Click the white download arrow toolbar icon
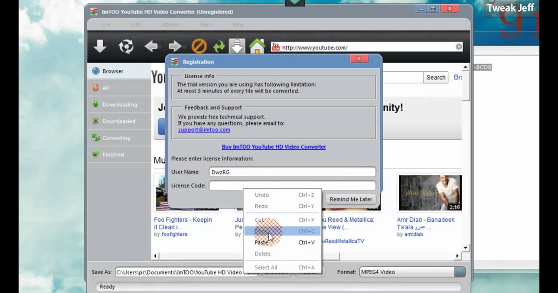Screen dimensions: 558x293 point(100,46)
